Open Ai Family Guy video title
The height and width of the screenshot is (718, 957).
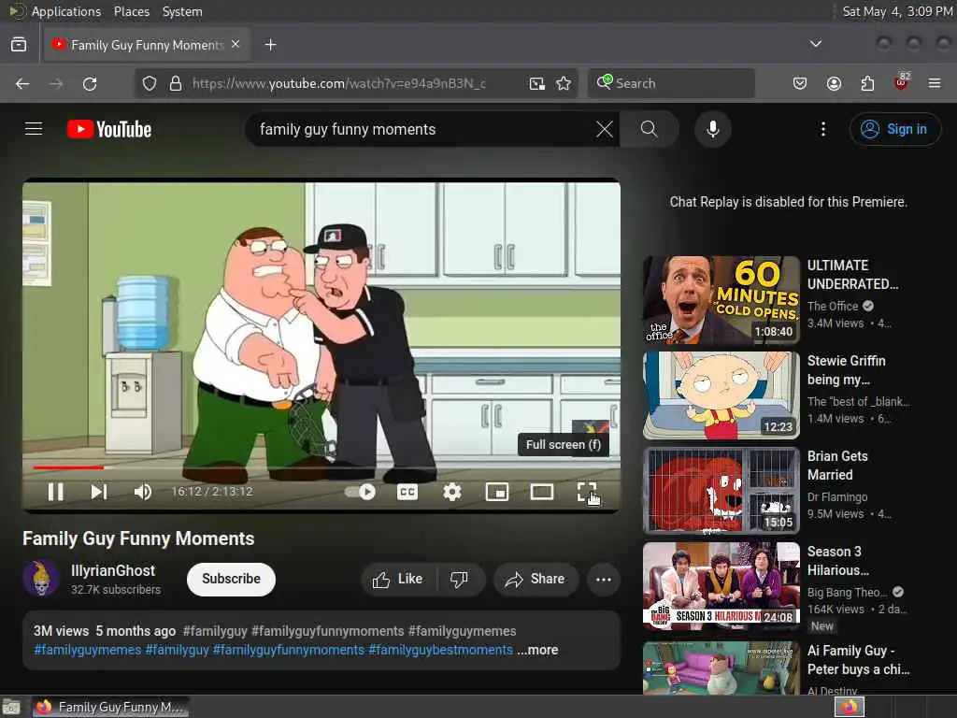click(x=858, y=660)
